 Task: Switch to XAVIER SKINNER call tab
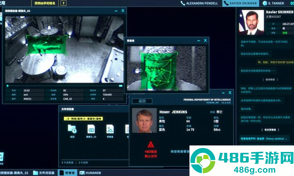pyautogui.click(x=241, y=3)
